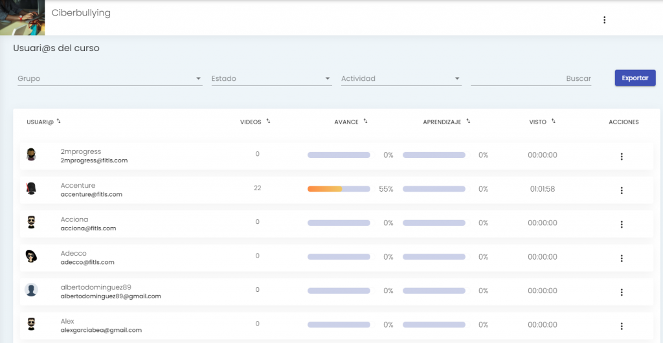
Task: Click the Accenture user avatar
Action: [x=31, y=188]
